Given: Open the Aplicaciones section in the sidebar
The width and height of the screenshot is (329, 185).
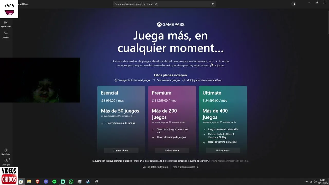Looking at the screenshot, I should coord(6,24).
